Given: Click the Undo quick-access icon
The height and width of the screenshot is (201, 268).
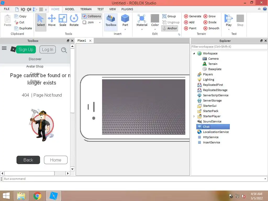Looking at the screenshot, I should point(23,9).
